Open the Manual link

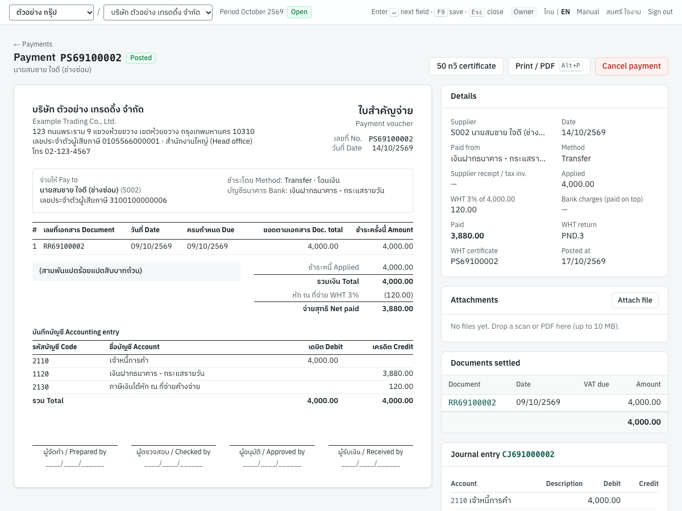(588, 12)
